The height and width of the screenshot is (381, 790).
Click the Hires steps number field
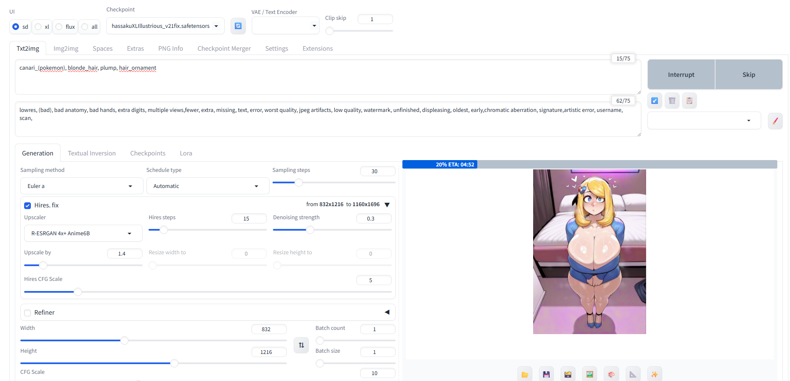(249, 218)
